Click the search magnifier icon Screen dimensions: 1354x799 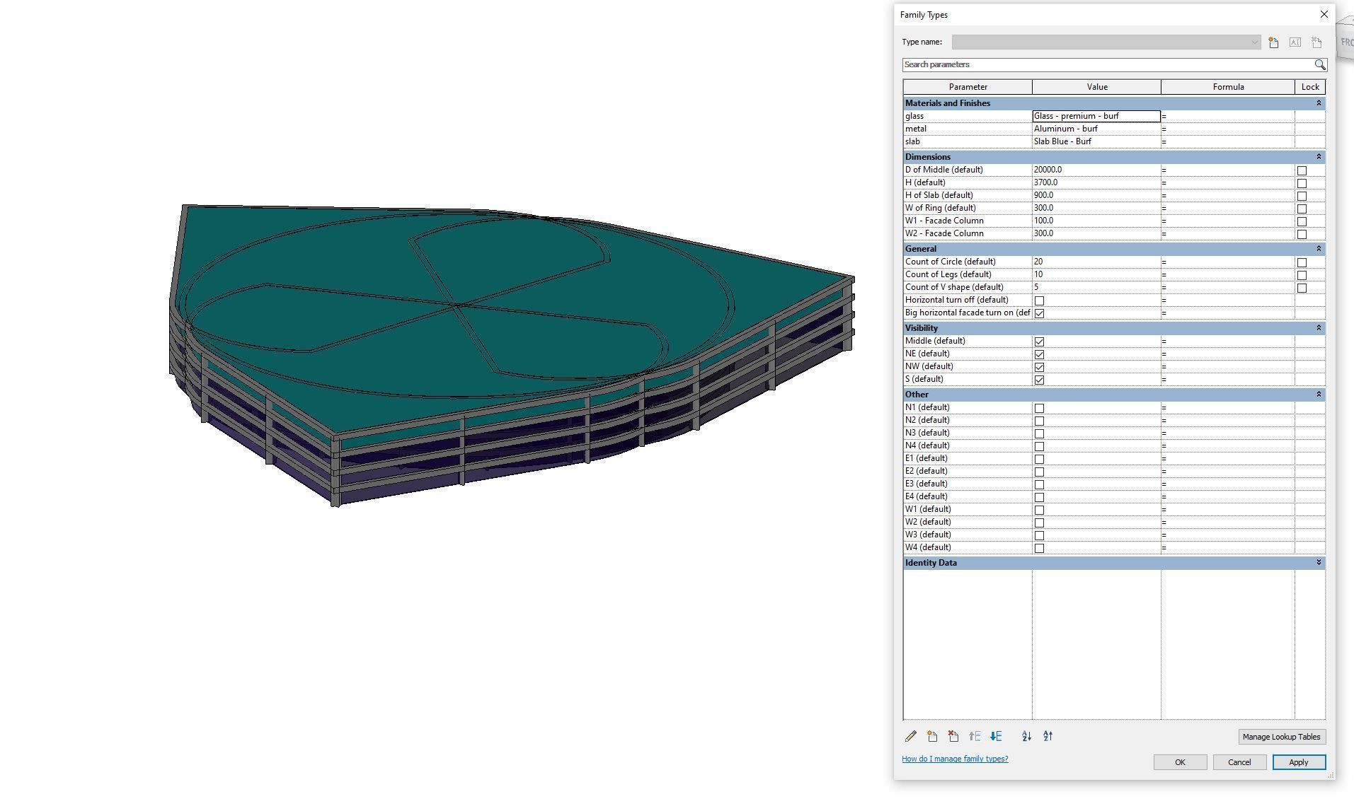pos(1320,64)
